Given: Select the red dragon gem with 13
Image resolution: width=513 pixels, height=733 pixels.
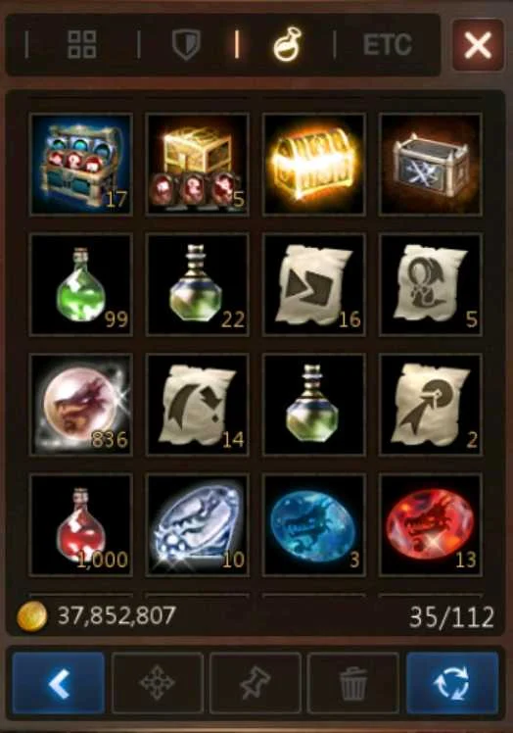Looking at the screenshot, I should 431,524.
